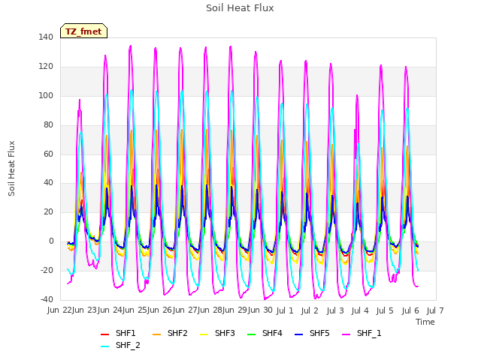The height and width of the screenshot is (360, 481).
Task: Click the Jul 2 x-axis date label
Action: click(x=310, y=310)
